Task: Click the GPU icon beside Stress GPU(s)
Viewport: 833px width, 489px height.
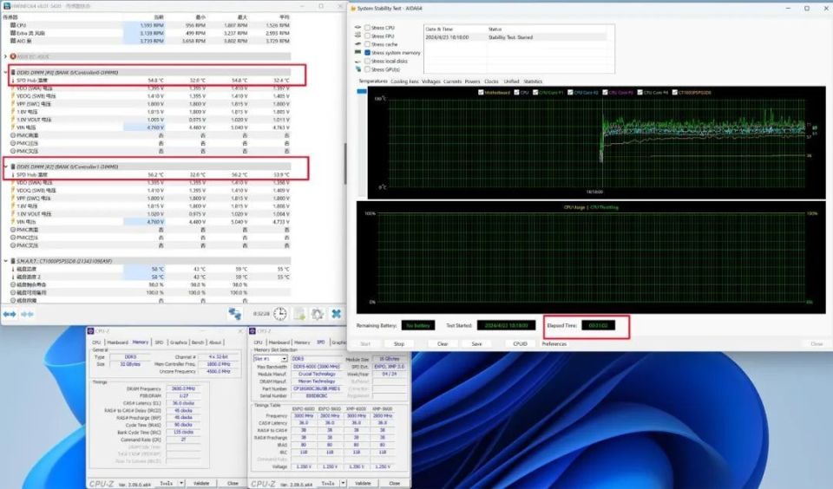Action: point(358,69)
